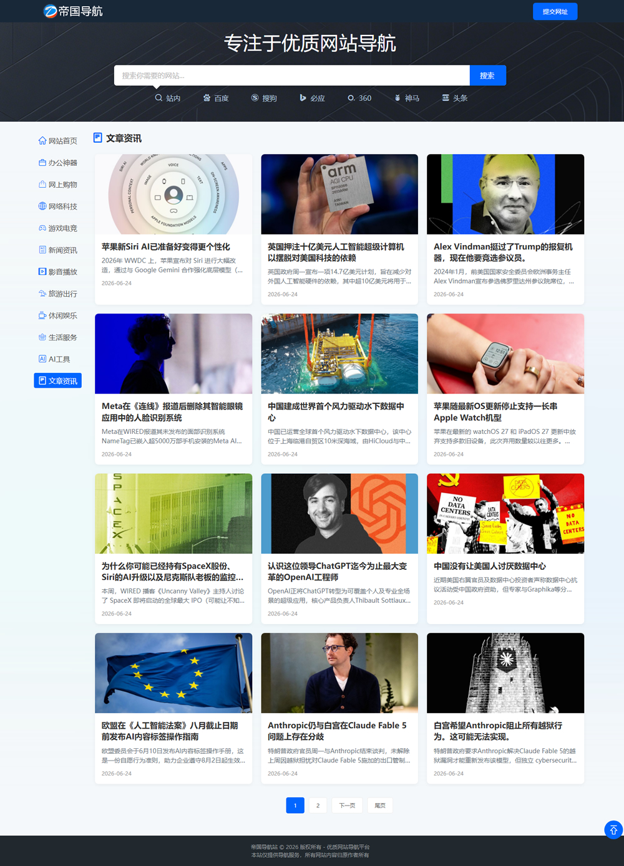Click the 网上购物 shopping bag icon
The height and width of the screenshot is (866, 624).
[42, 185]
